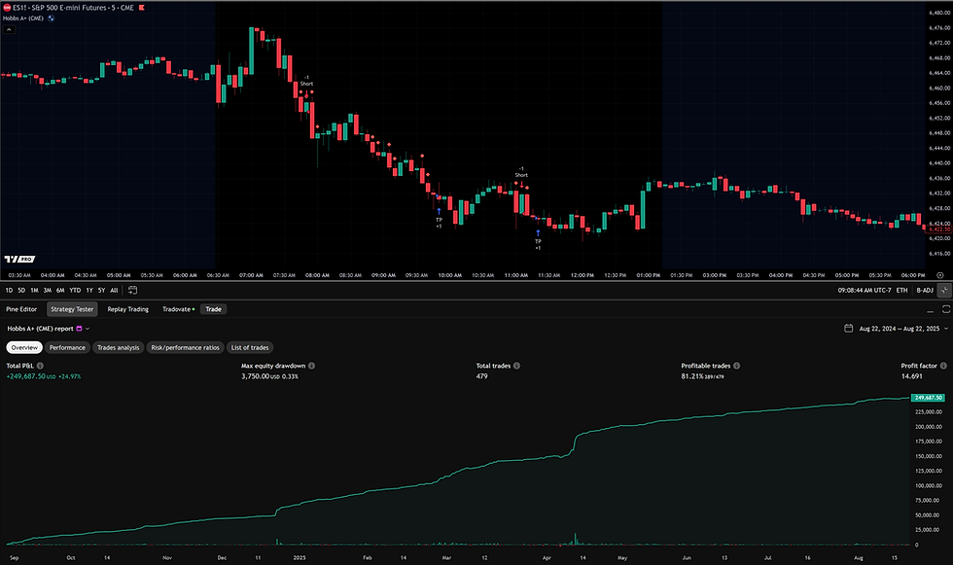The width and height of the screenshot is (953, 565).
Task: Click the 249,687.50 equity label on axis
Action: [928, 398]
